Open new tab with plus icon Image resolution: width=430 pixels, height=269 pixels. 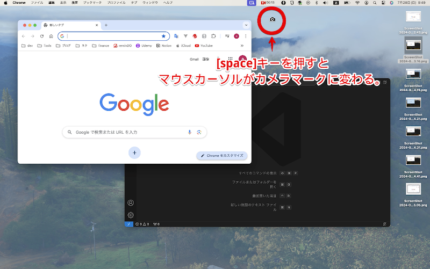pos(106,25)
